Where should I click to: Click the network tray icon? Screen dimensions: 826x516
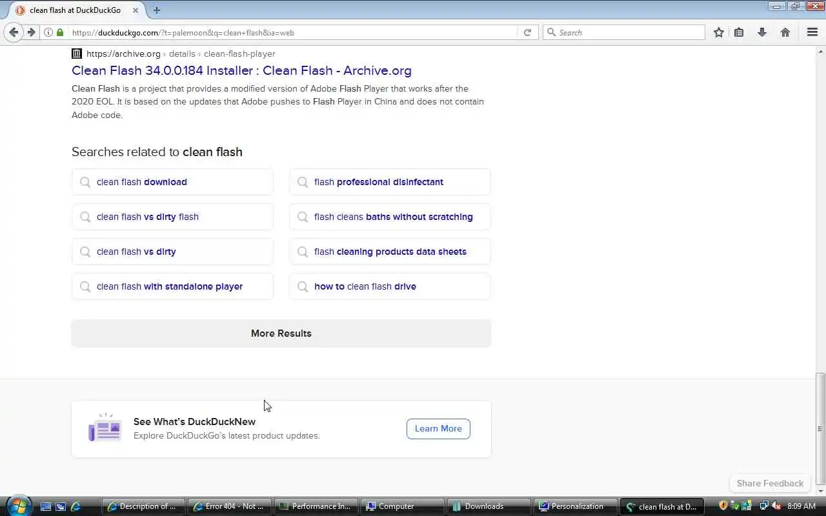pos(764,506)
